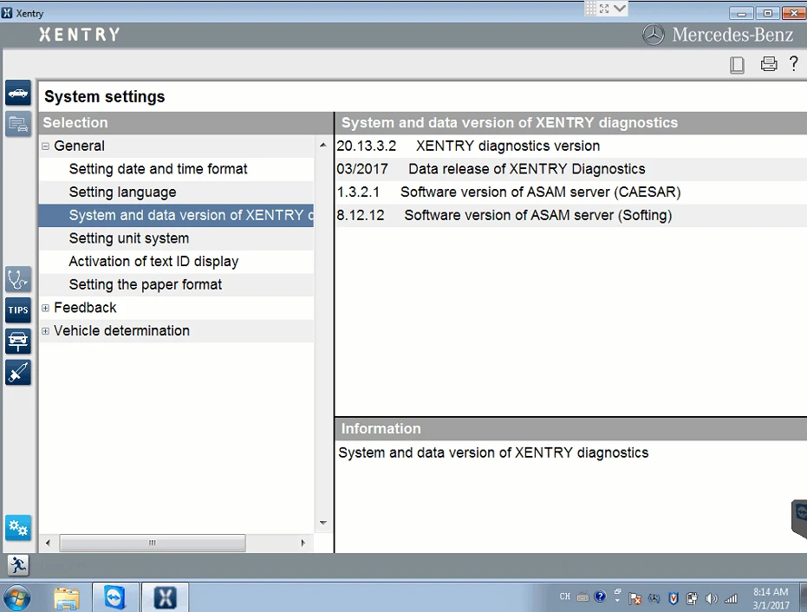Click the printer icon

click(x=769, y=64)
